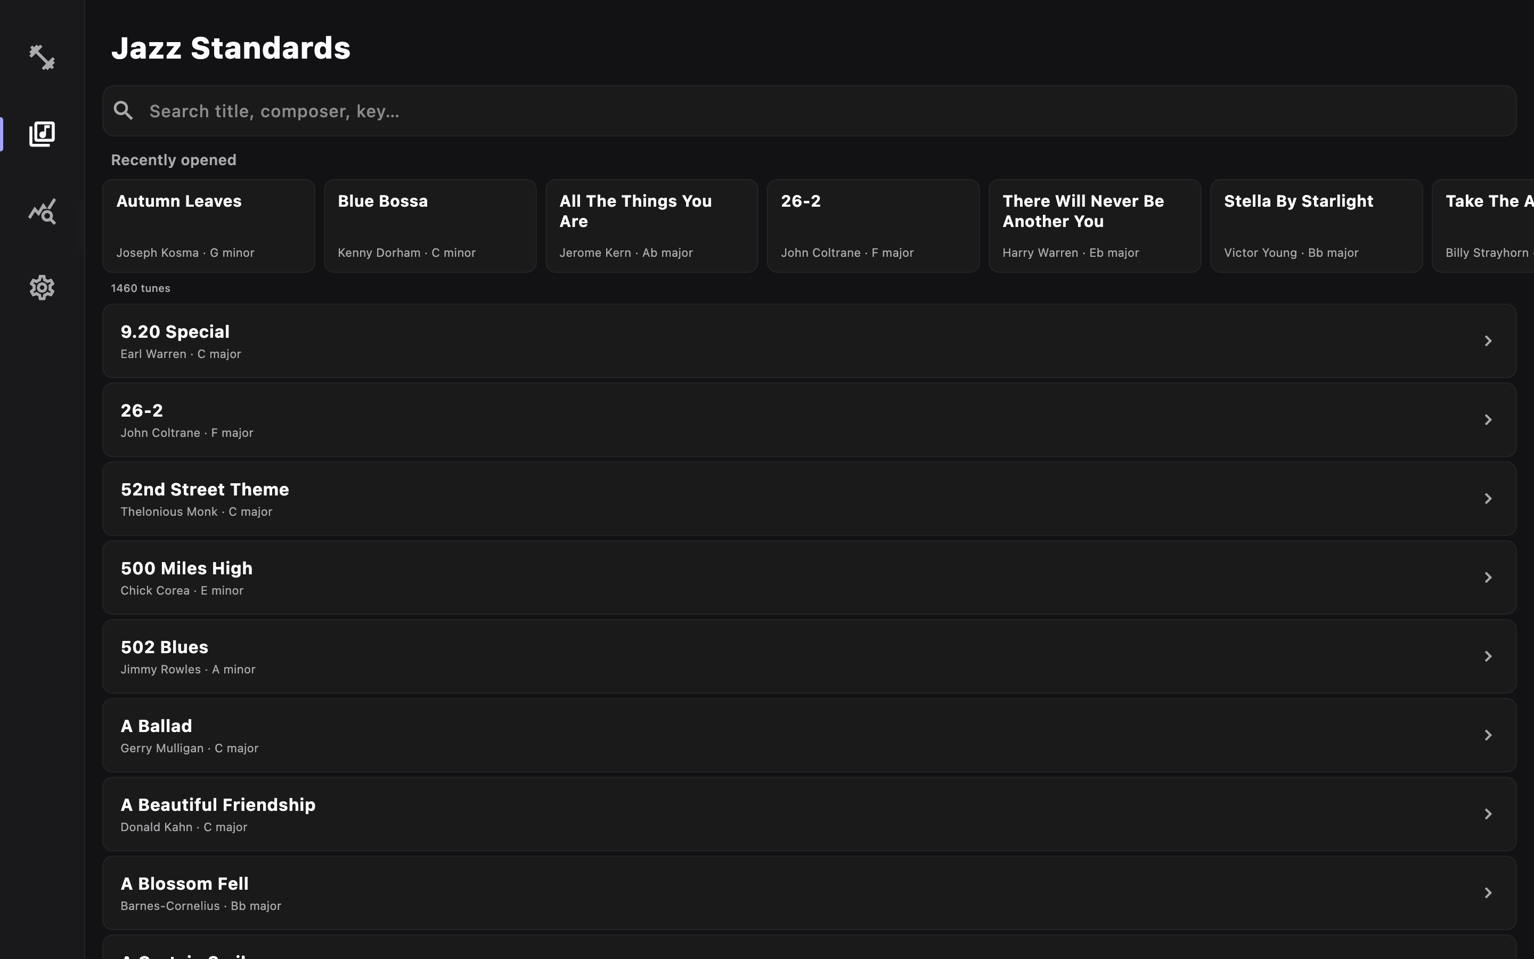This screenshot has height=959, width=1534.
Task: Open There Will Never Be Another You card
Action: click(1094, 226)
